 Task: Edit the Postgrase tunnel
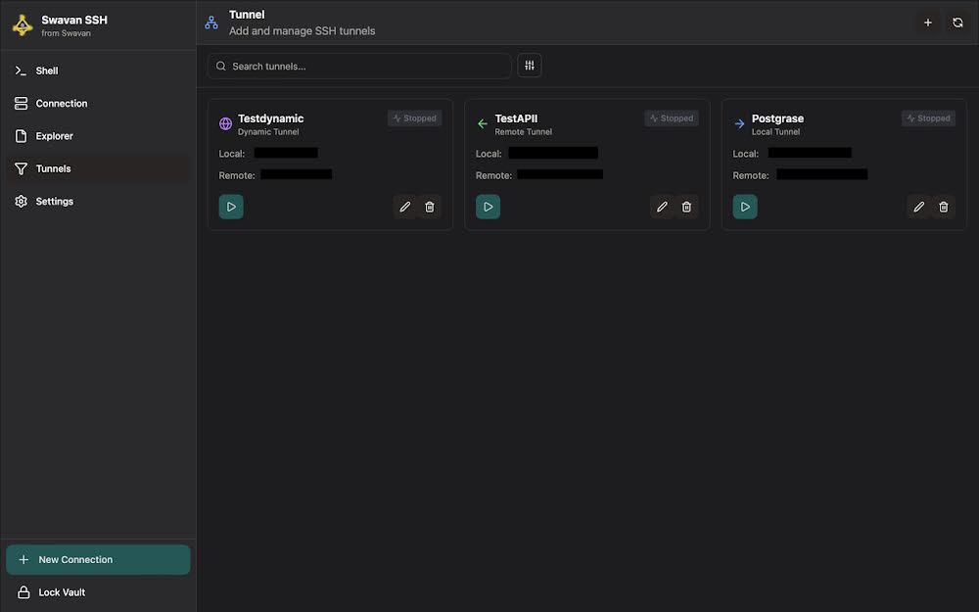tap(918, 207)
